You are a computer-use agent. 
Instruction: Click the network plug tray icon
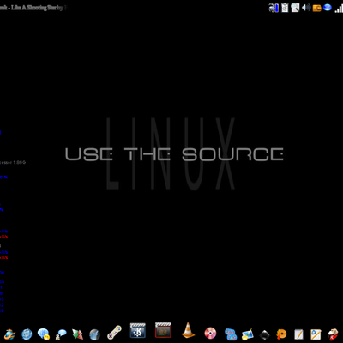(x=274, y=8)
